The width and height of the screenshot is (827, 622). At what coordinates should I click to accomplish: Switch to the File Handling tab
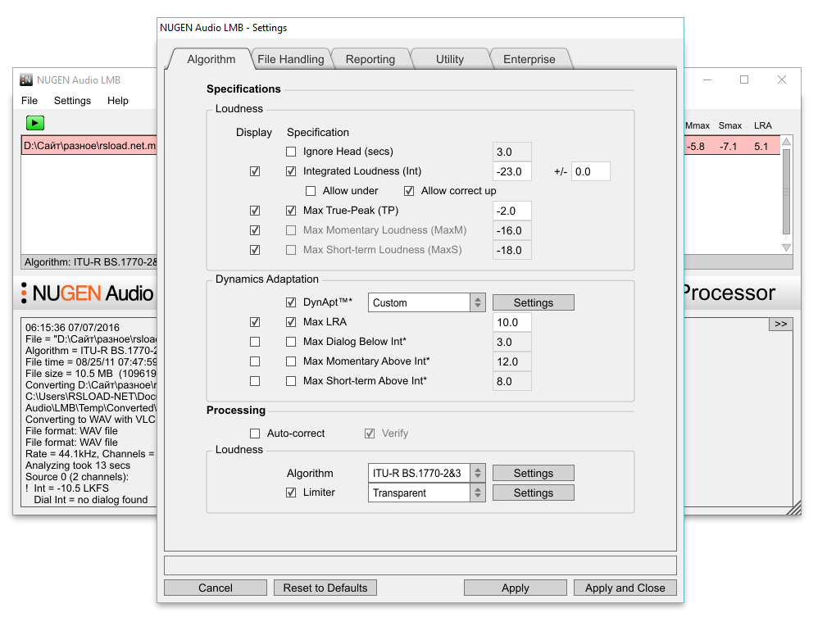point(291,59)
